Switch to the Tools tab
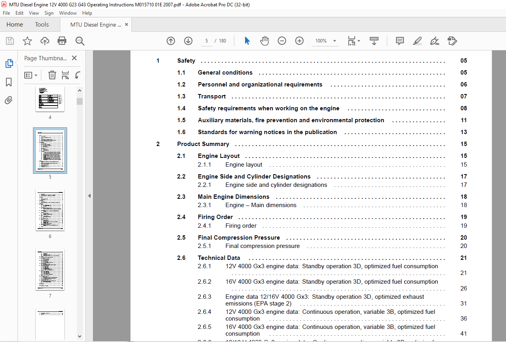The height and width of the screenshot is (342, 506). 42,25
